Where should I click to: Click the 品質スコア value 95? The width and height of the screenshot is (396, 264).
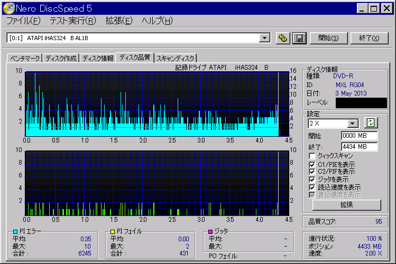(379, 222)
